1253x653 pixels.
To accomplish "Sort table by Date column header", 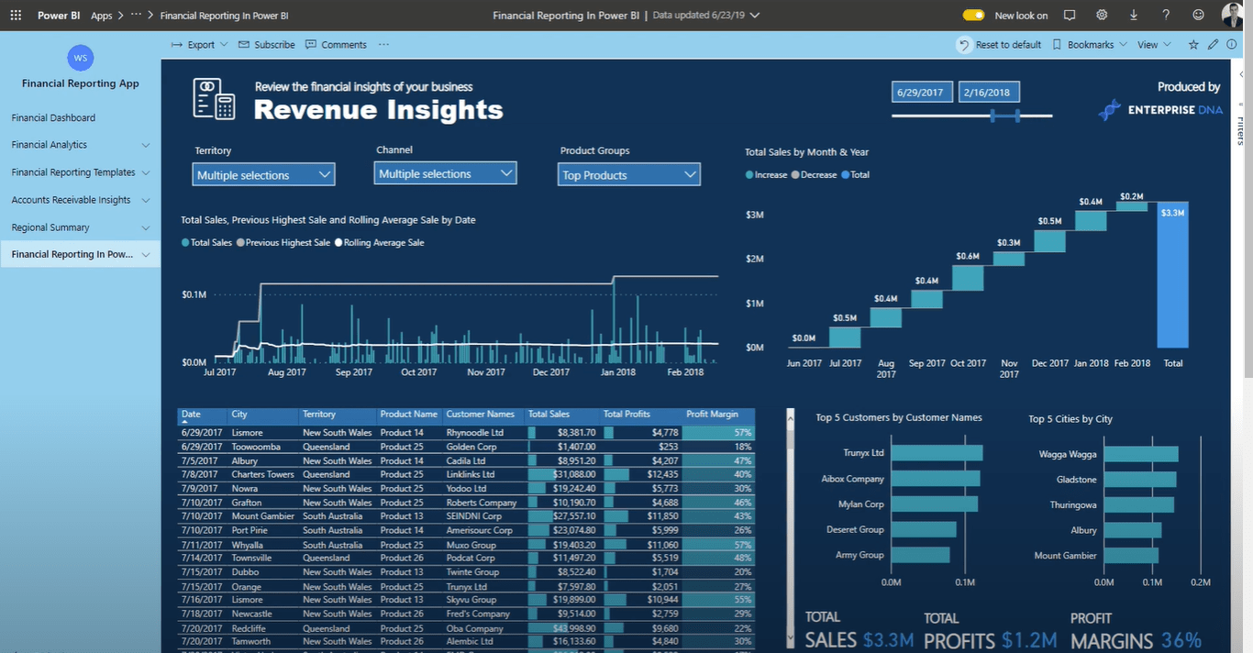I will (x=191, y=415).
